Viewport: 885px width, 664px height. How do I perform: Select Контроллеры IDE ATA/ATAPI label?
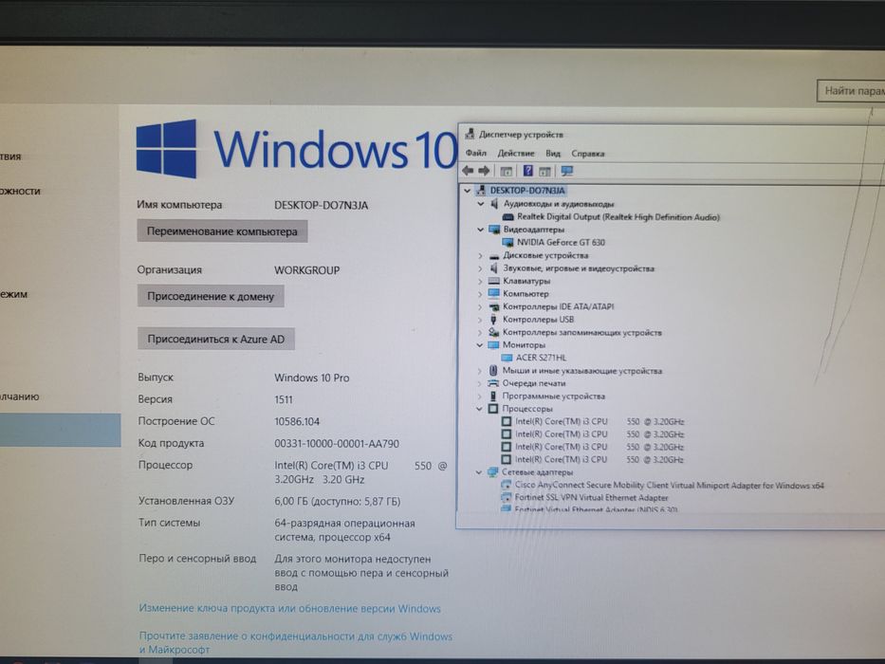tap(558, 306)
